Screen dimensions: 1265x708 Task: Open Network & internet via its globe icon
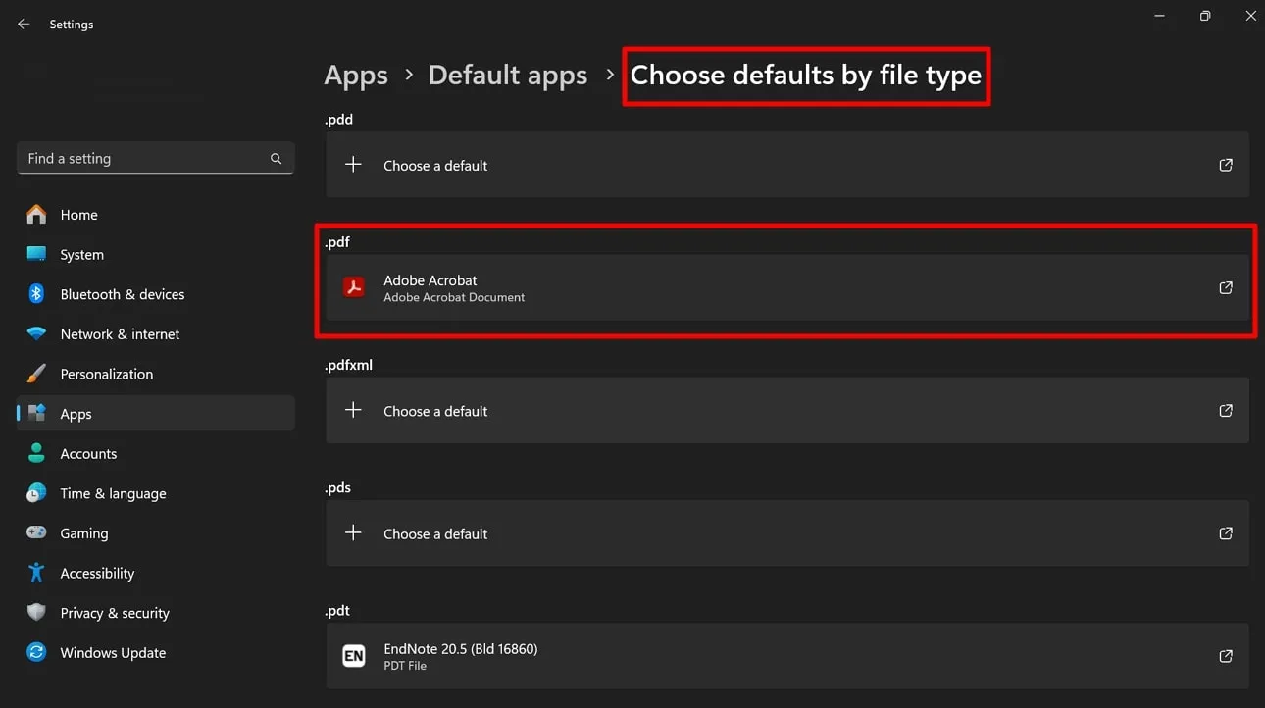click(35, 333)
